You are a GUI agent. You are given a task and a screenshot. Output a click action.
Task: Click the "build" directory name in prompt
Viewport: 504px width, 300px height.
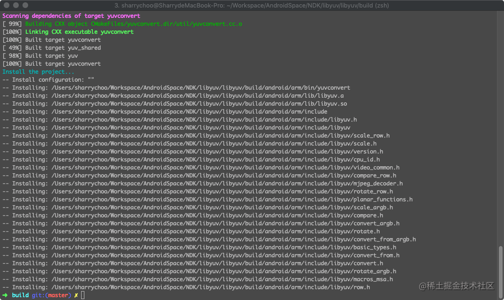point(20,295)
